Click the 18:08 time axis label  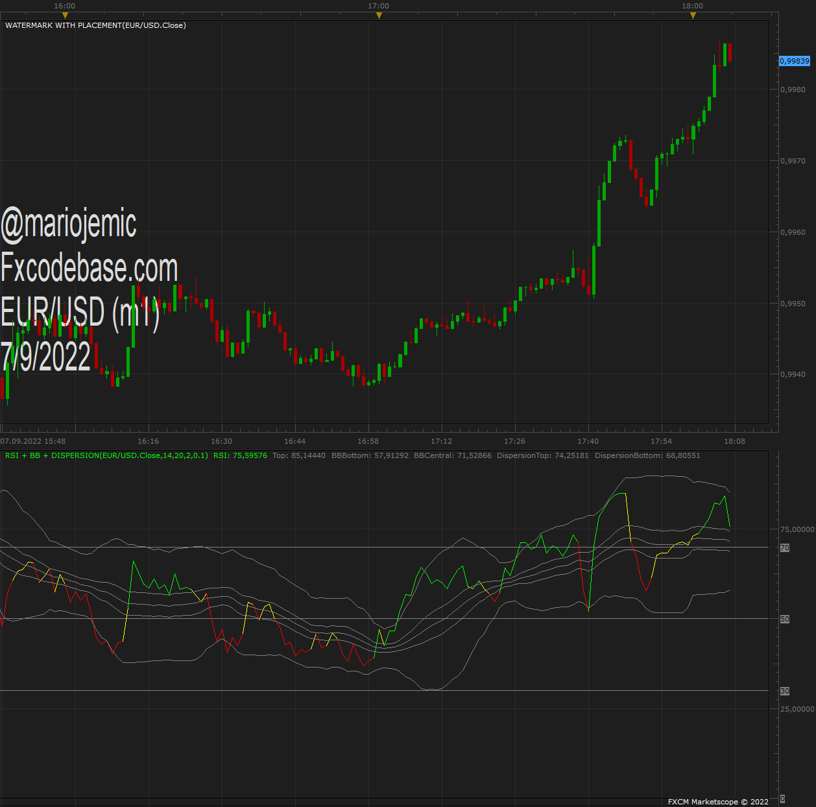[735, 441]
